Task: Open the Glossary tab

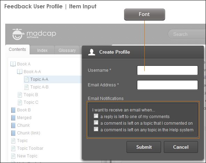Action: click(67, 50)
